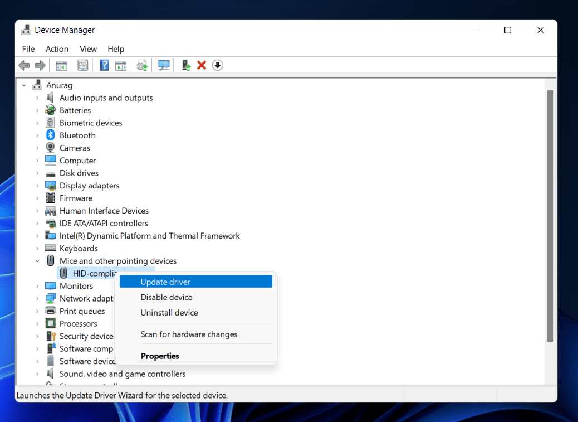
Task: Click Properties in the context menu
Action: 160,356
